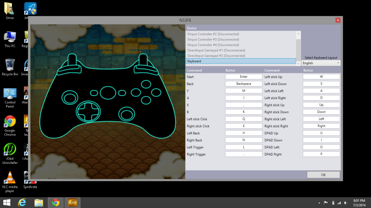The image size is (371, 208).
Task: Change the Left stick Left key
Action: pos(321,91)
